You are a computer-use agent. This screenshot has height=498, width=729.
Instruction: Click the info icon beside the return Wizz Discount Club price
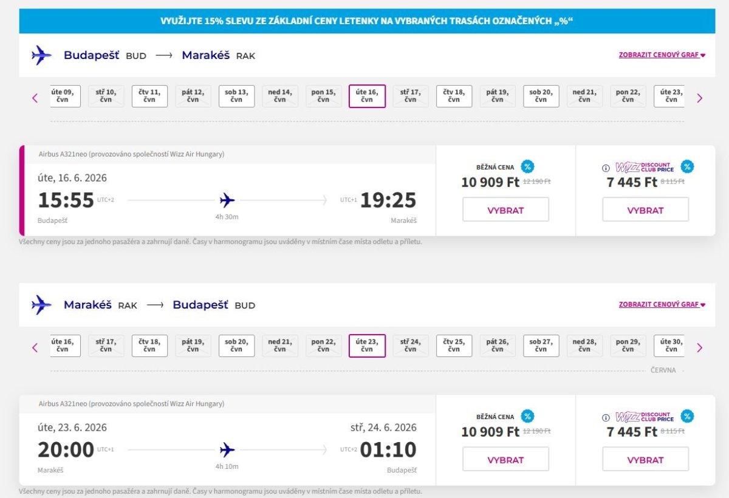pos(606,418)
